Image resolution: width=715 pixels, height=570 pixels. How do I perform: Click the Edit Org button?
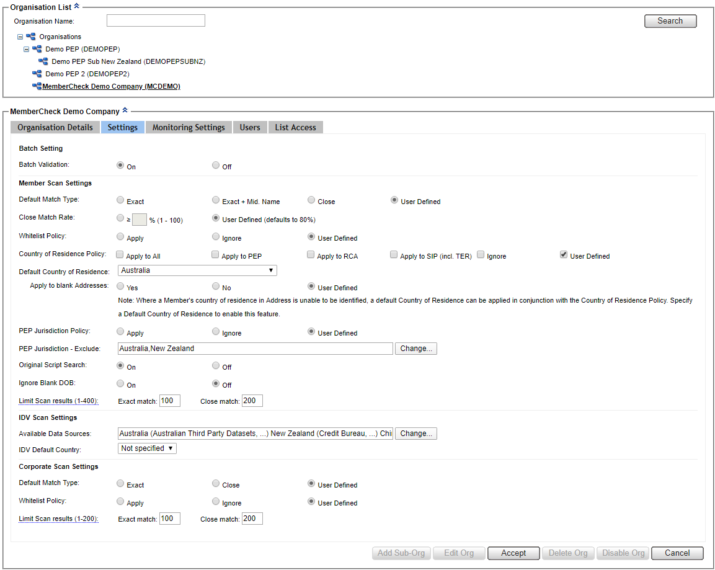(459, 553)
